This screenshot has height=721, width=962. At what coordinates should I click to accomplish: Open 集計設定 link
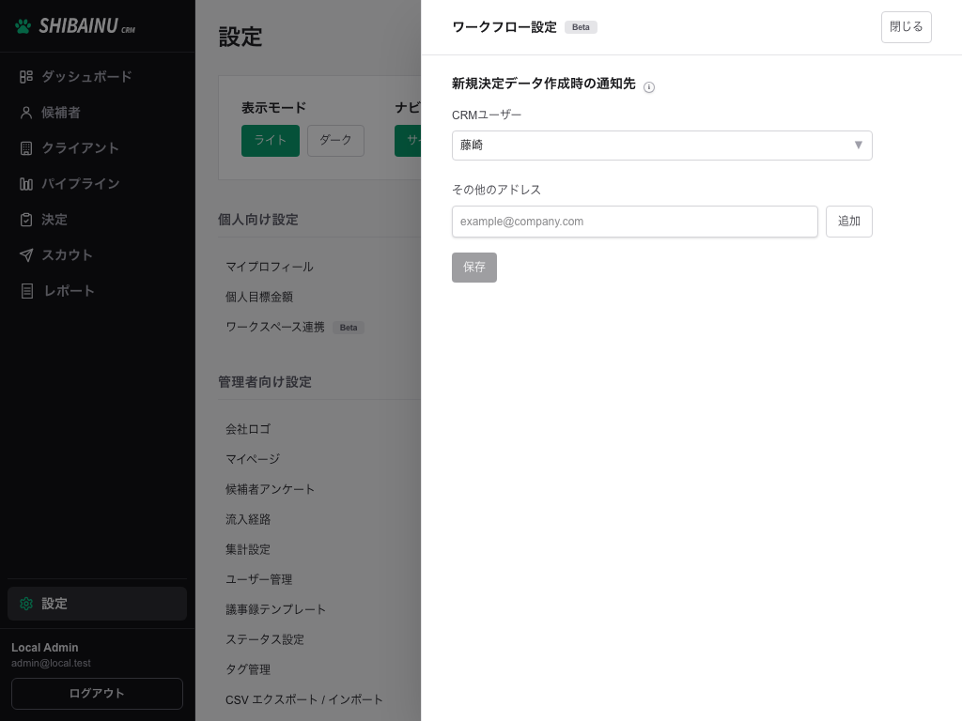tap(248, 549)
